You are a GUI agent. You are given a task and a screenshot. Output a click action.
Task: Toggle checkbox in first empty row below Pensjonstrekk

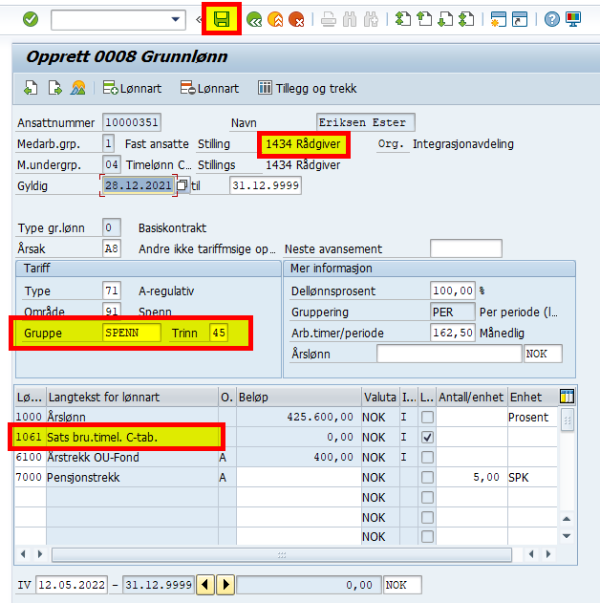click(427, 497)
